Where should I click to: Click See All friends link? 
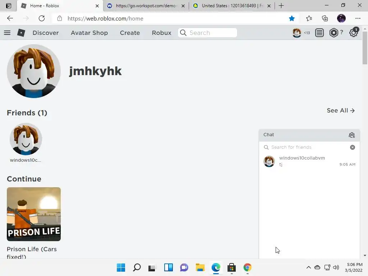coord(341,111)
